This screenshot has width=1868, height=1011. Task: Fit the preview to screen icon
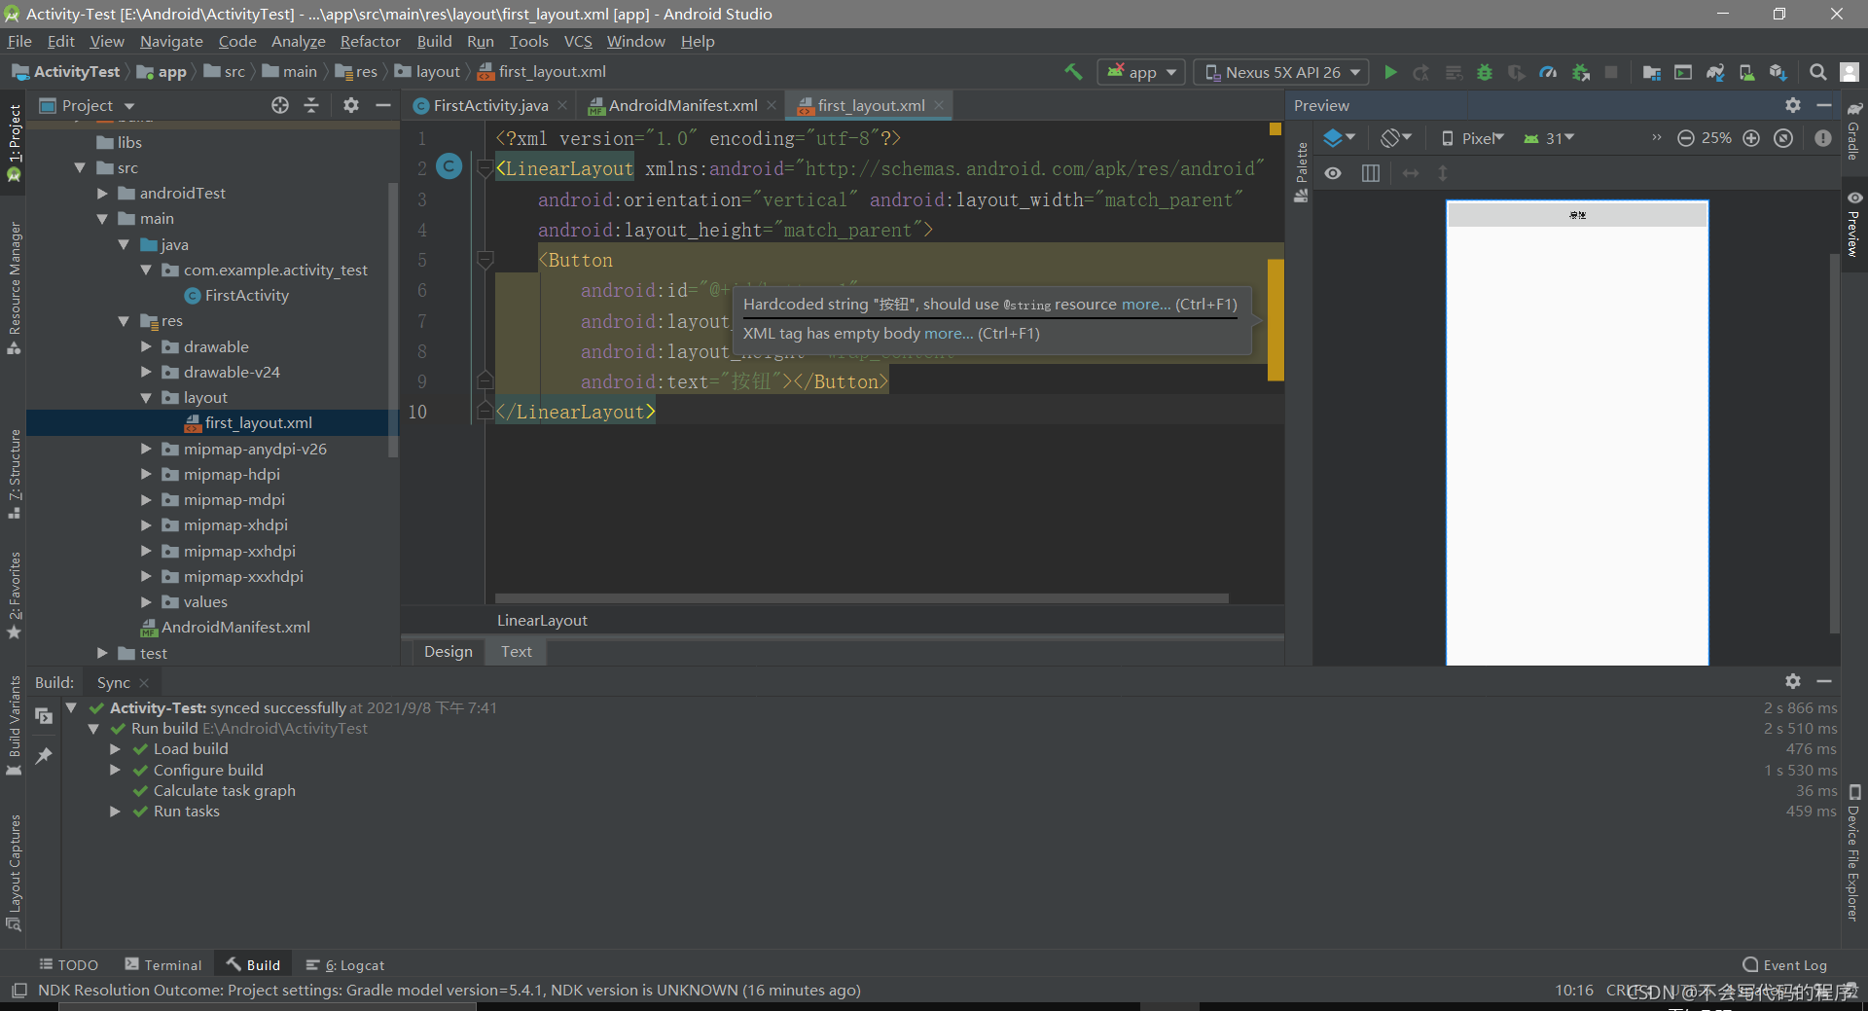(1783, 138)
